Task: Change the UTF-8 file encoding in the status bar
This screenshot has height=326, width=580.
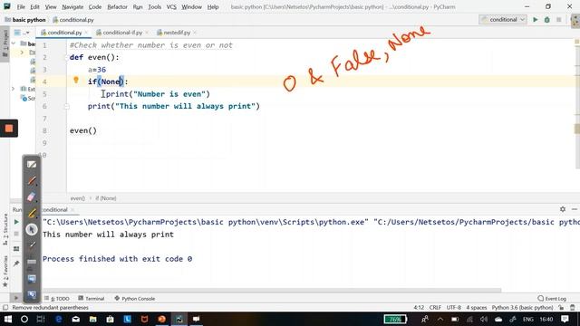Action: coord(453,308)
